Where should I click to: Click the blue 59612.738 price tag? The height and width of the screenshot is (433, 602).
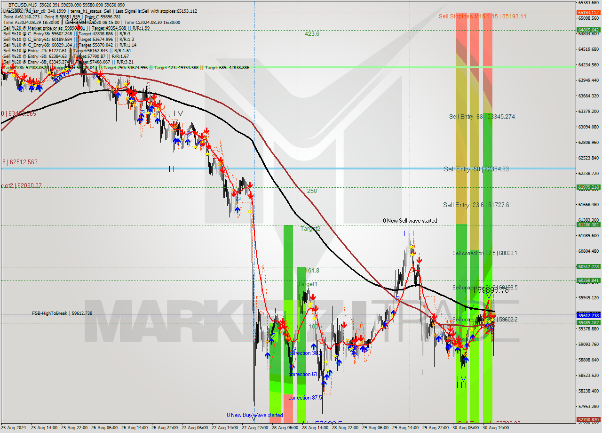tap(589, 315)
